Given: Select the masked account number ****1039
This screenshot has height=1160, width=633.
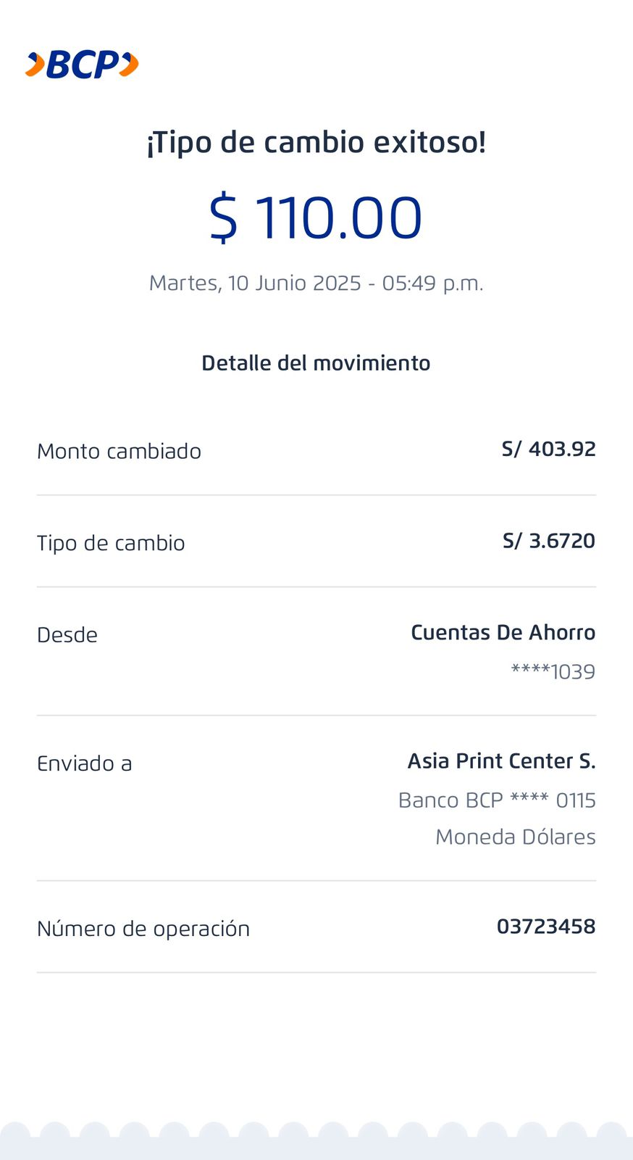Looking at the screenshot, I should 553,671.
